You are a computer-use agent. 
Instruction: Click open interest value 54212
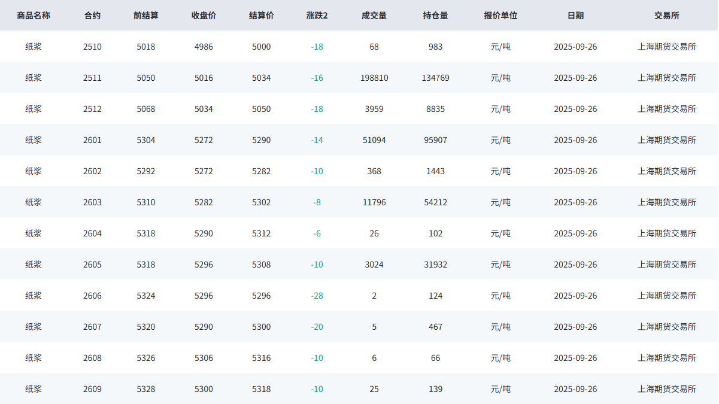coord(435,202)
